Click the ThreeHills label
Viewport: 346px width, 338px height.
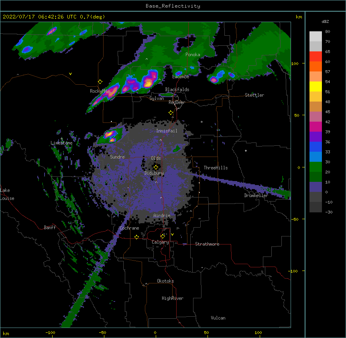pyautogui.click(x=216, y=168)
